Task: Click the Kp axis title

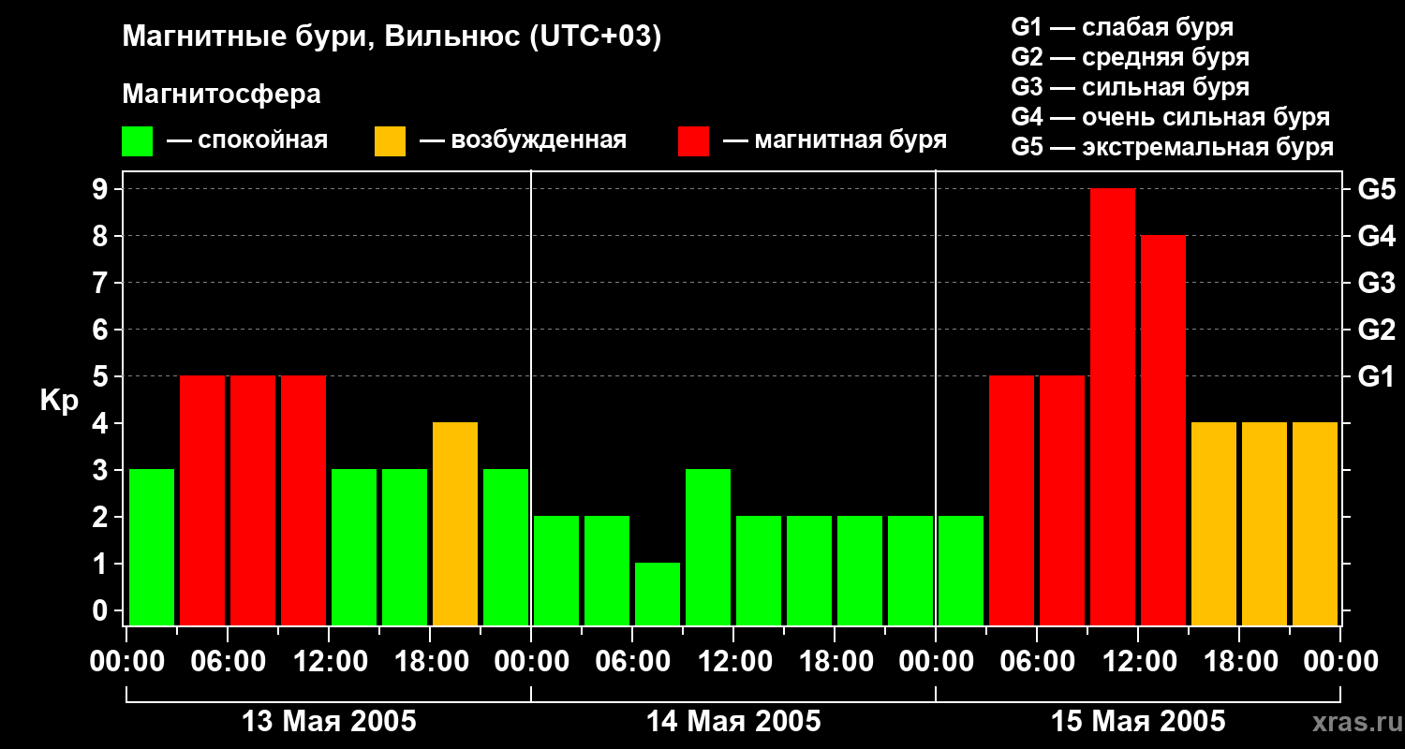Action: (59, 401)
